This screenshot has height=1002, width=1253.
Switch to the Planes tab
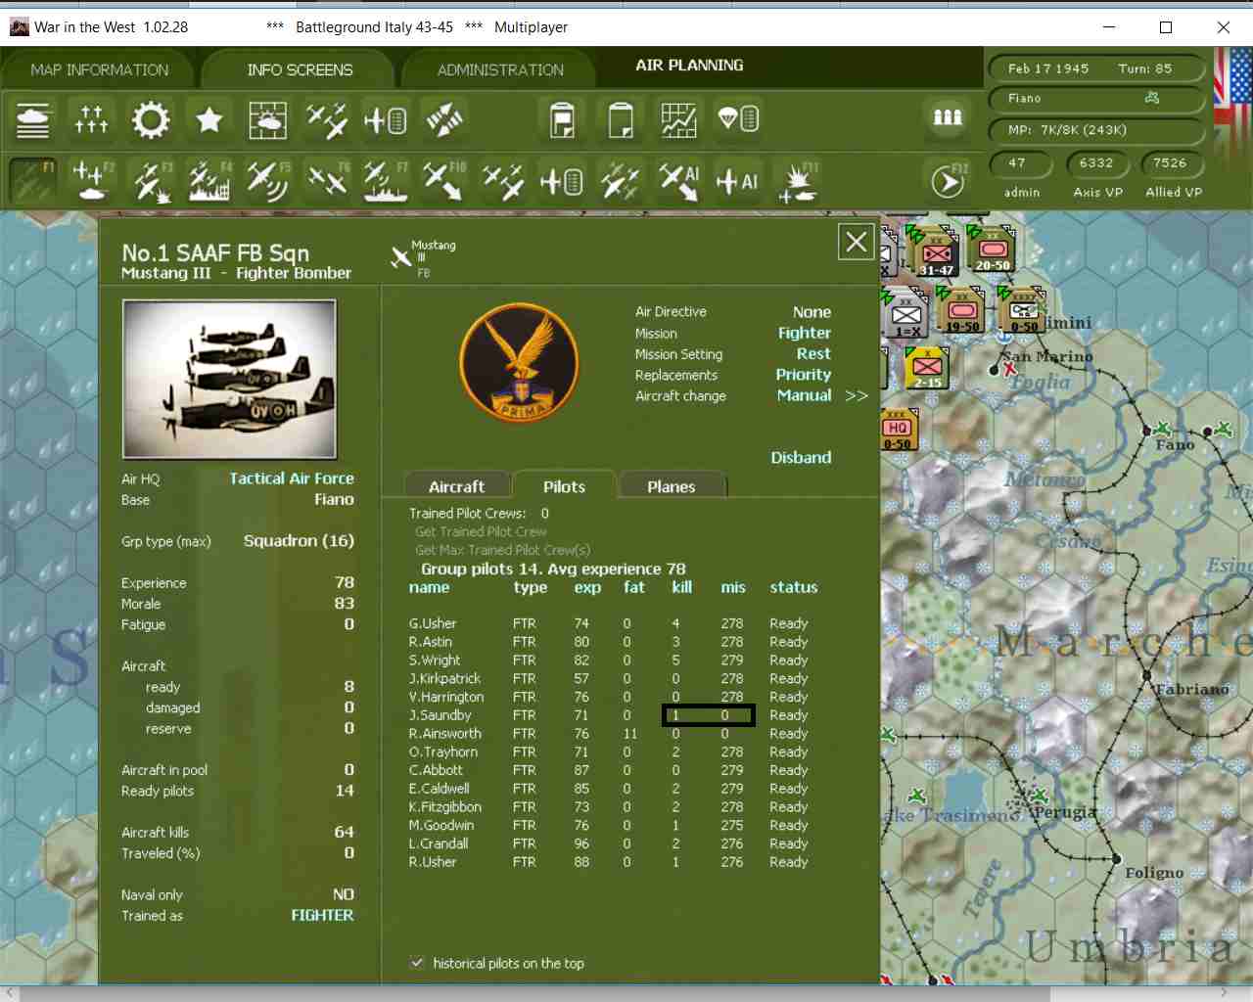(x=672, y=486)
